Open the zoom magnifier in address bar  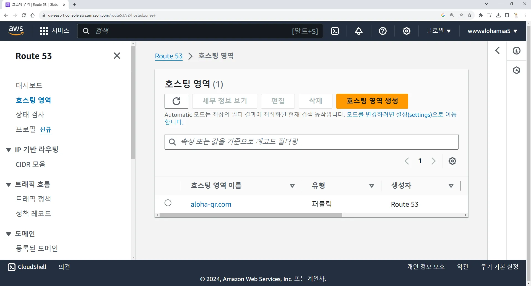(452, 15)
